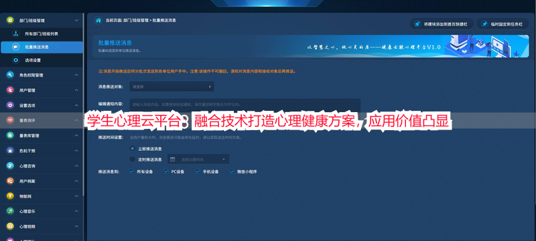Open 选项设置 submenu item

(42, 60)
